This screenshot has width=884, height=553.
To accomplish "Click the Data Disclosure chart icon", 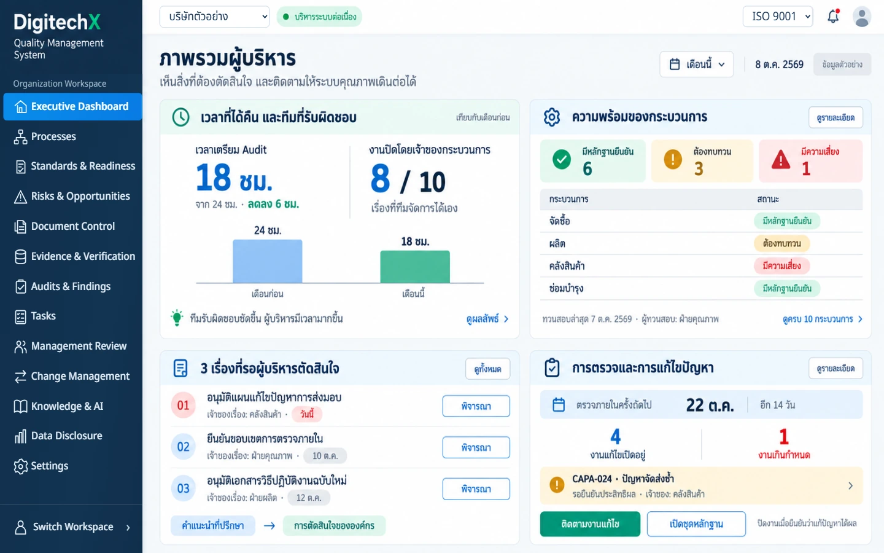I will coord(20,436).
